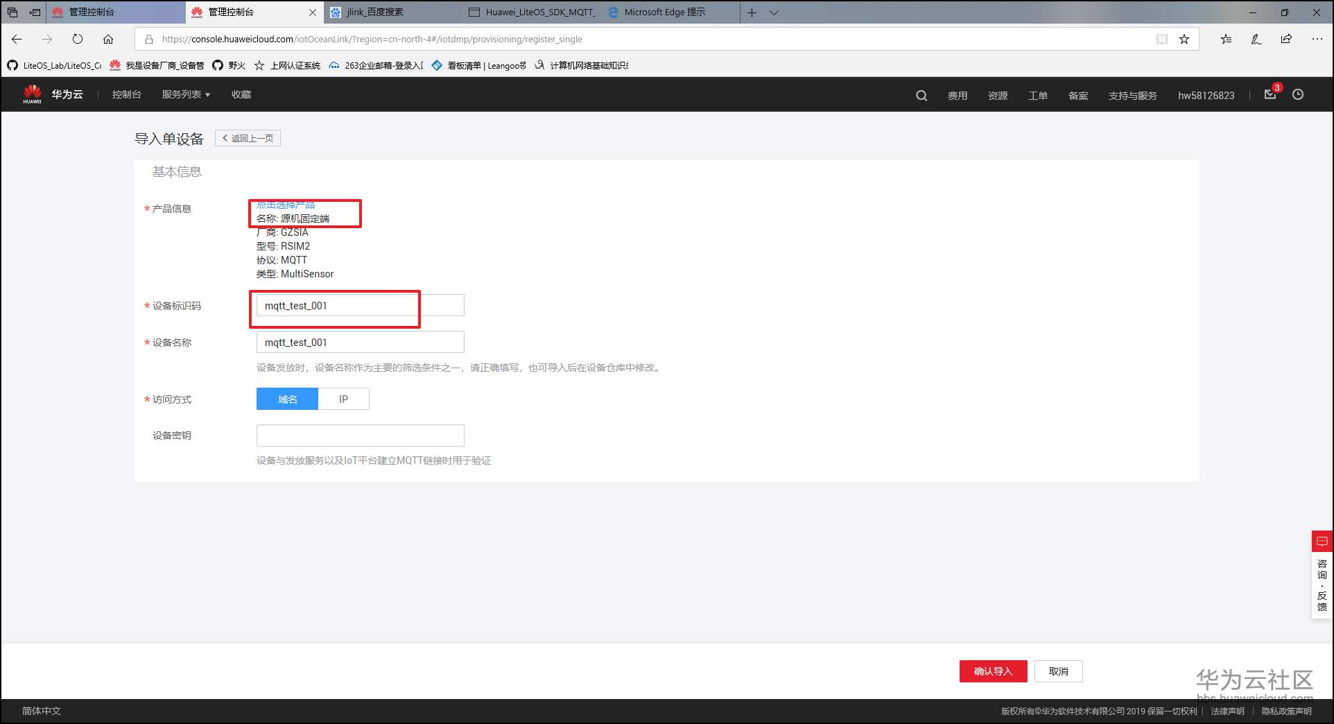This screenshot has height=724, width=1334.
Task: Click the browser forward arrow
Action: (x=47, y=39)
